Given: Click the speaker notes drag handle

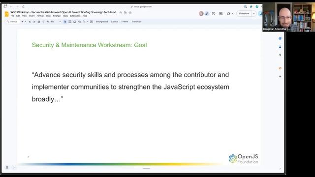Looking at the screenshot, I should pos(147,168).
